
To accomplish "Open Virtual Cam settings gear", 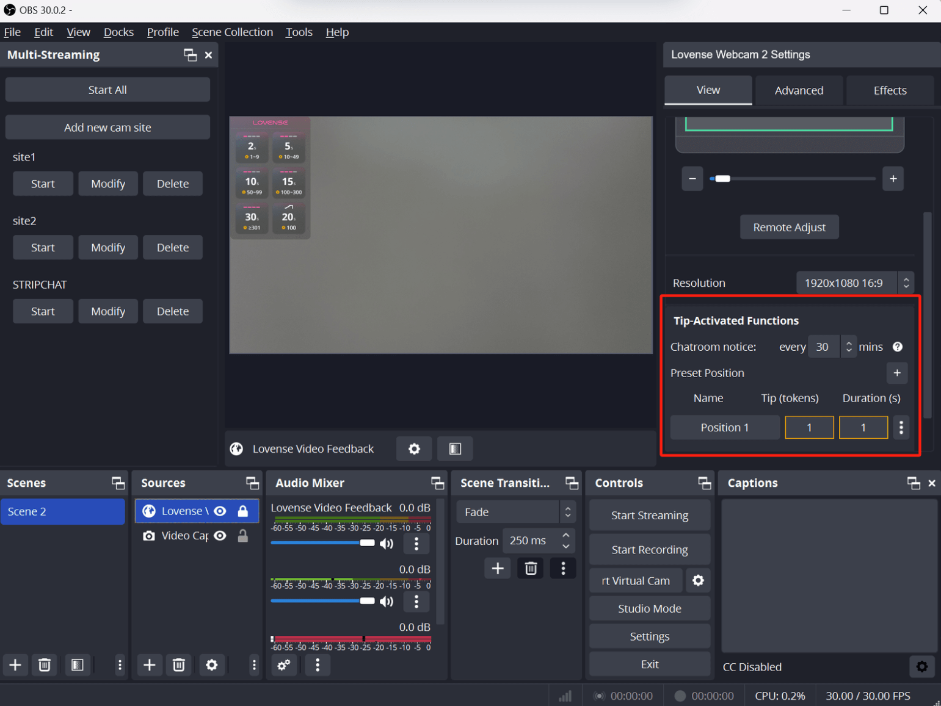I will click(698, 580).
